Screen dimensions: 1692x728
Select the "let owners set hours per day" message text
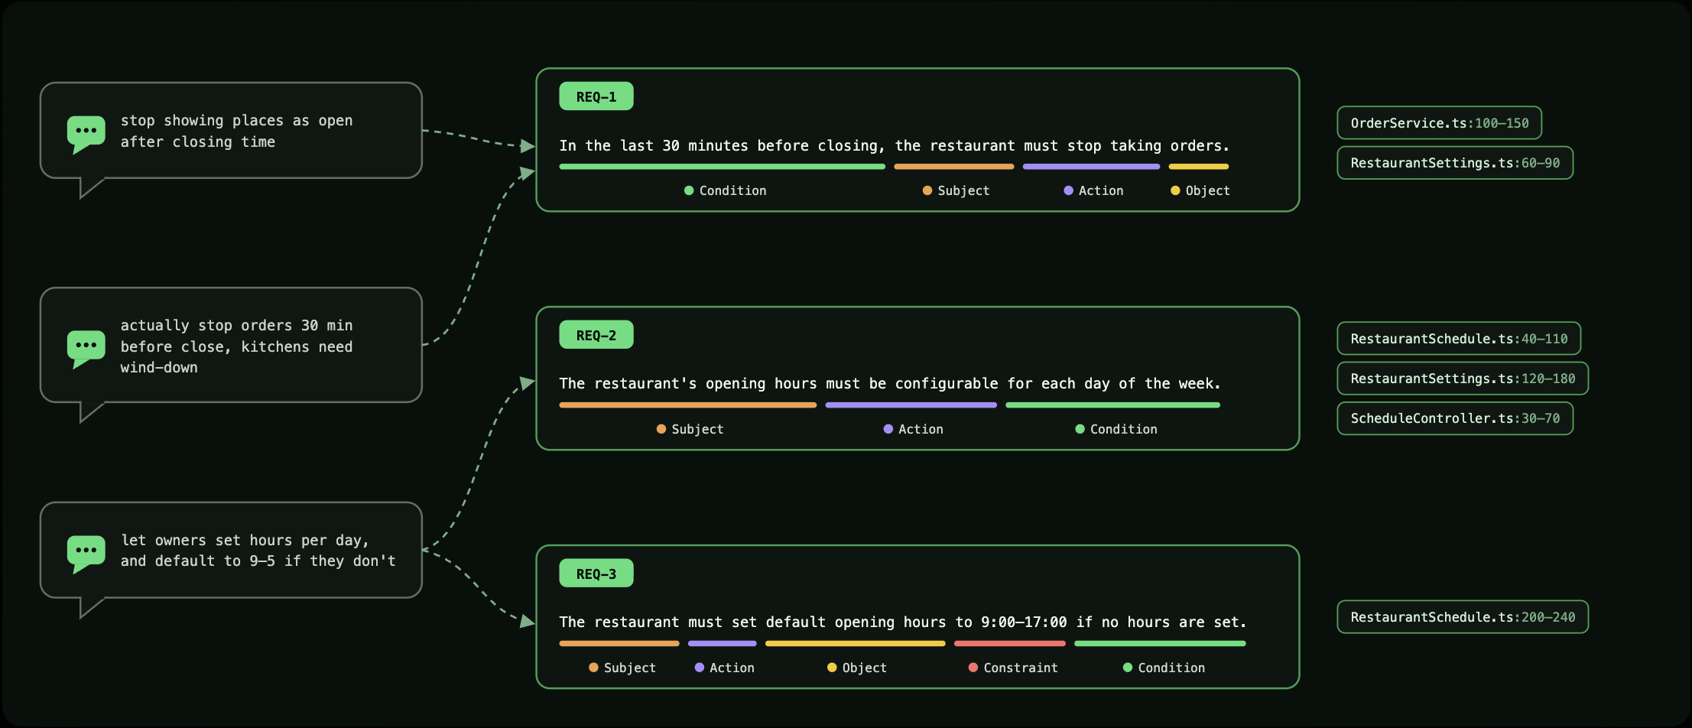pos(258,551)
